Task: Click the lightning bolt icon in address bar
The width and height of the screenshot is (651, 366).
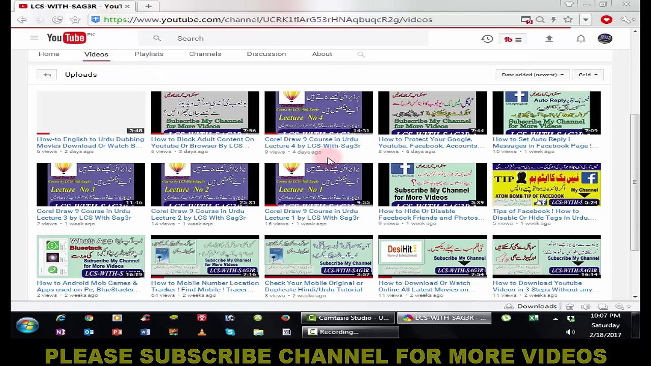Action: [x=554, y=19]
